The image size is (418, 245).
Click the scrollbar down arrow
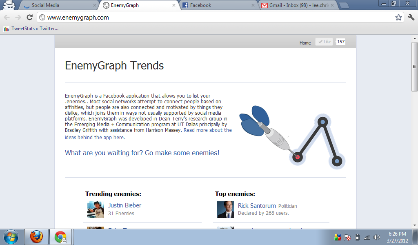415,225
